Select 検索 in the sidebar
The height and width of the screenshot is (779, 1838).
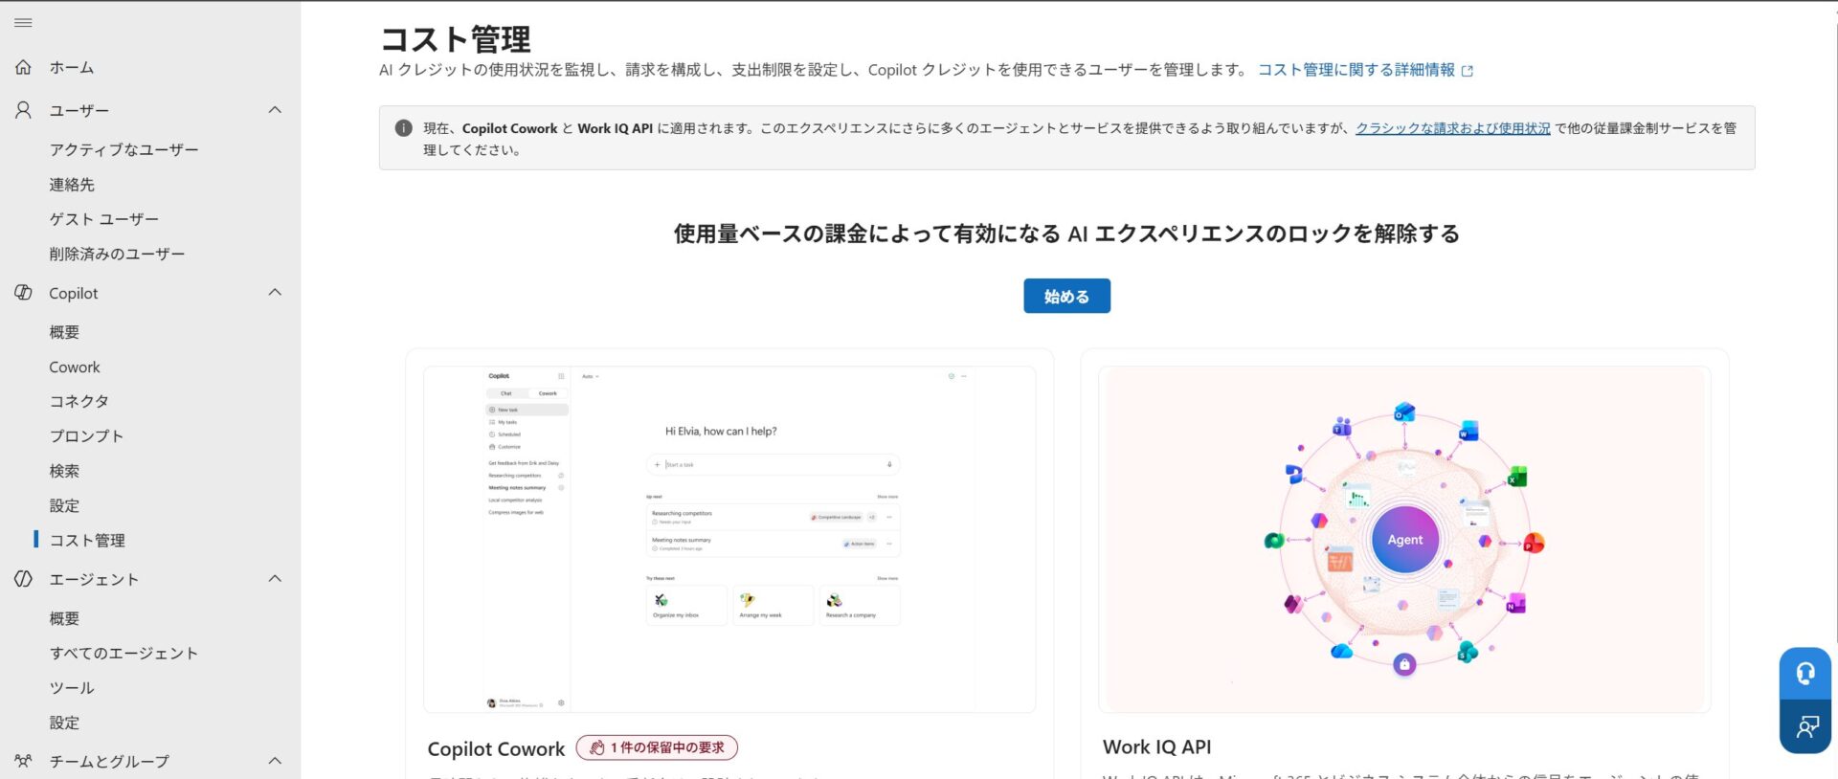tap(64, 471)
